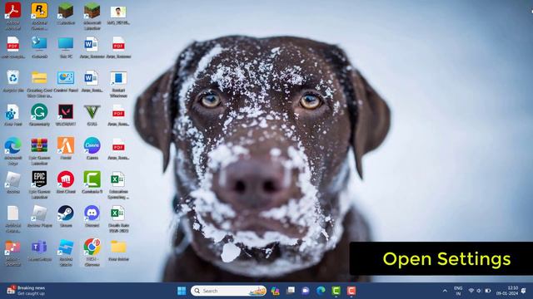533x299 pixels.
Task: Switch to the red Camtasia Recorder taskbar icon
Action: click(x=351, y=291)
